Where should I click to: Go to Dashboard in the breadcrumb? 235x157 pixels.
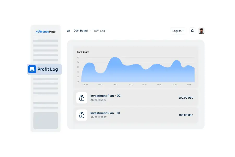(81, 31)
